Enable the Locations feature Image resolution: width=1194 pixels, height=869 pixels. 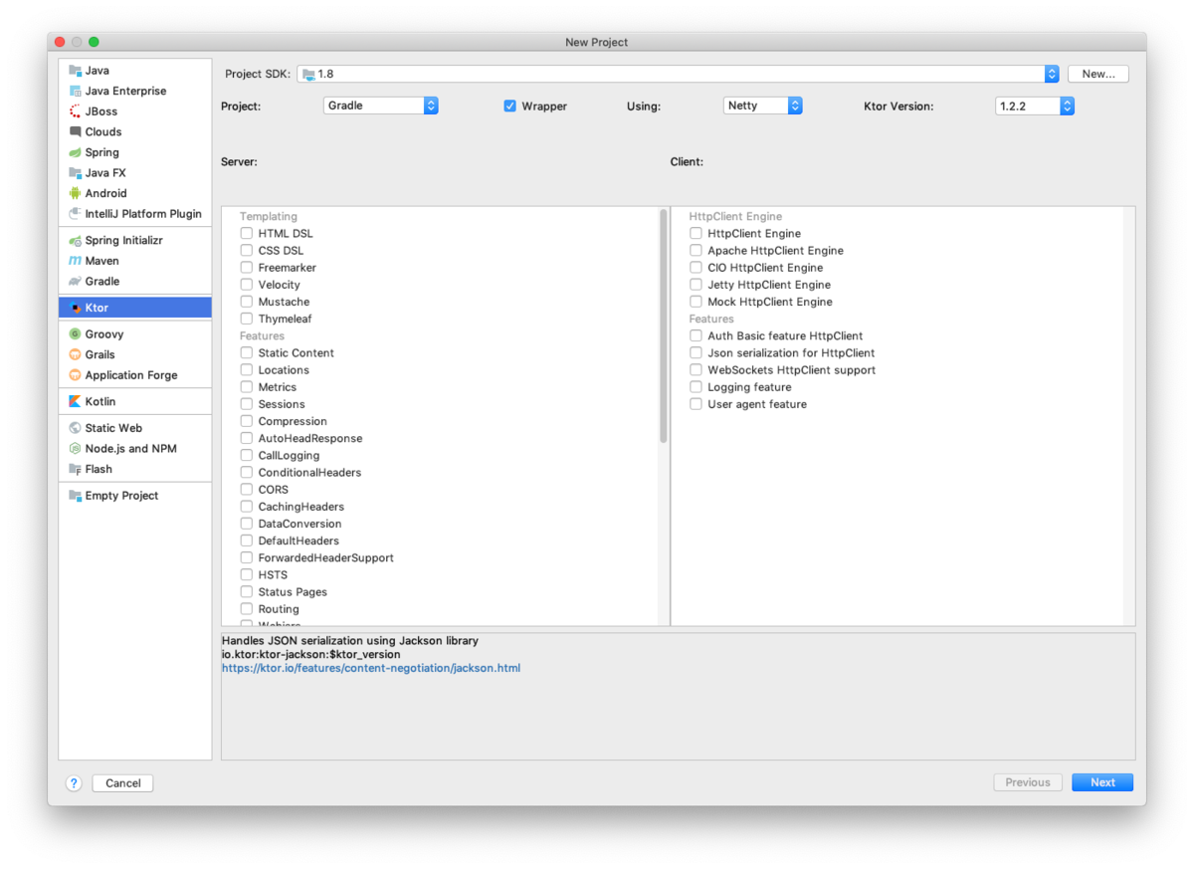[x=247, y=370]
